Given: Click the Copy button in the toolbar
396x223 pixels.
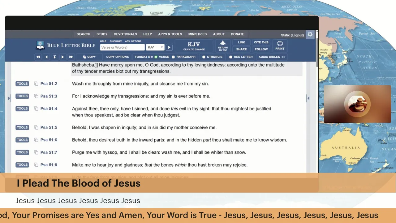Looking at the screenshot, I should point(89,57).
